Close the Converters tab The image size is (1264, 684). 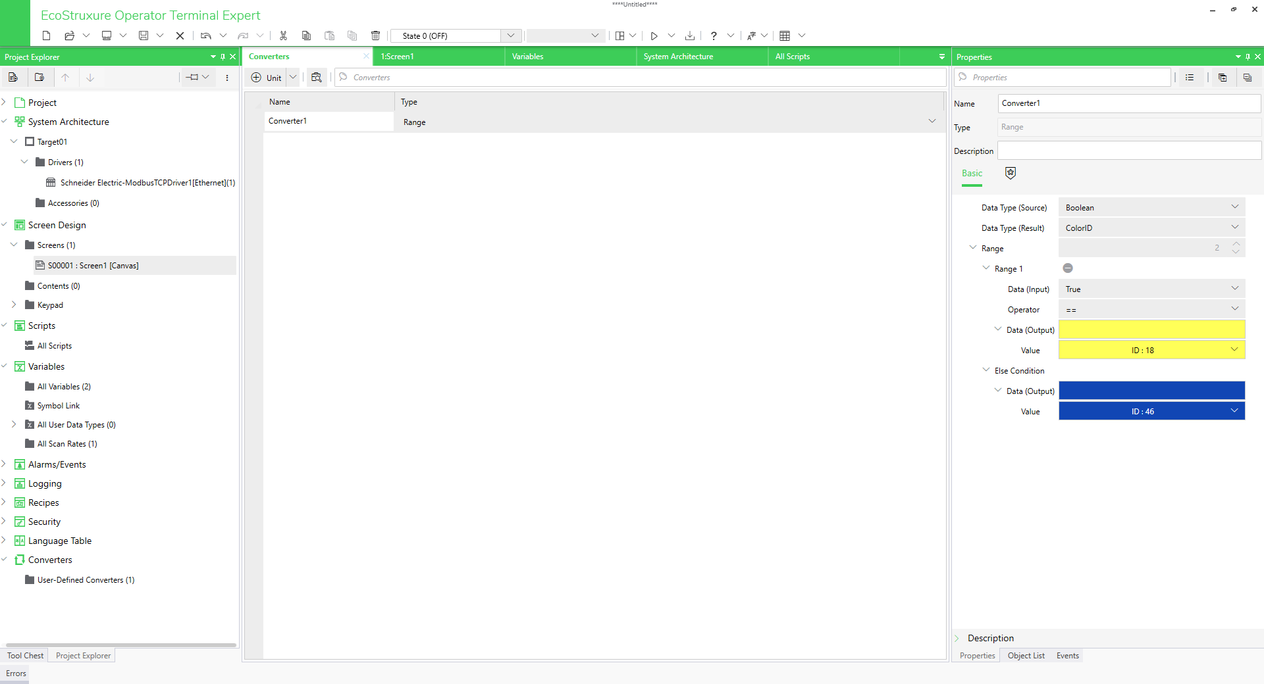[366, 56]
